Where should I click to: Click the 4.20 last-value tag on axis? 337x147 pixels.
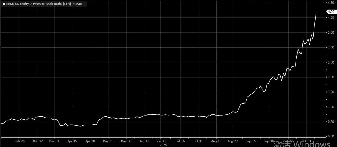point(331,12)
